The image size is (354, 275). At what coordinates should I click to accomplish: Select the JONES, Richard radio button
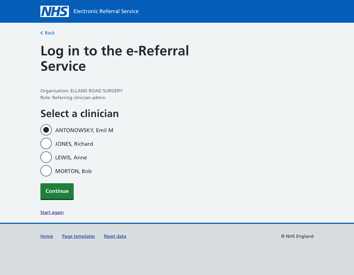(46, 143)
